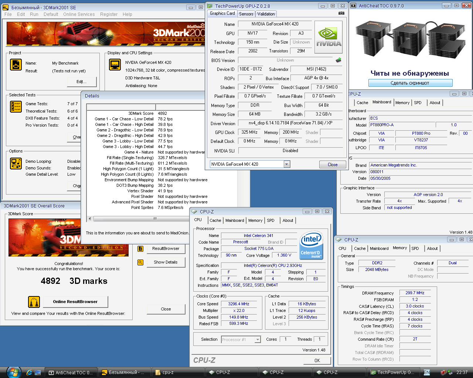Launch Internet Explorer from quick launch
Viewport: 473px width, 378px height.
[x=29, y=372]
